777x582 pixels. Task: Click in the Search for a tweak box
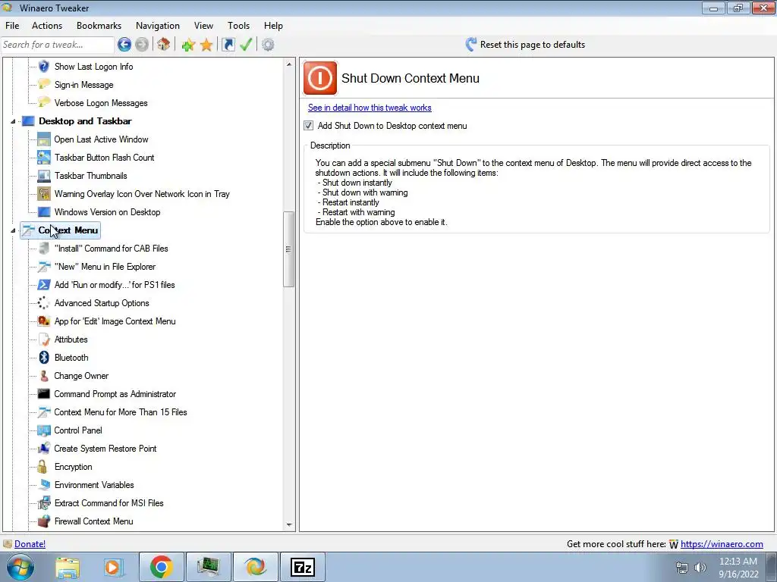coord(57,45)
